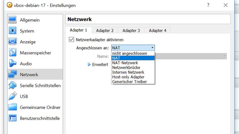Choose Host-only Adapter option
Viewport: 239px width, 134px height.
133,77
